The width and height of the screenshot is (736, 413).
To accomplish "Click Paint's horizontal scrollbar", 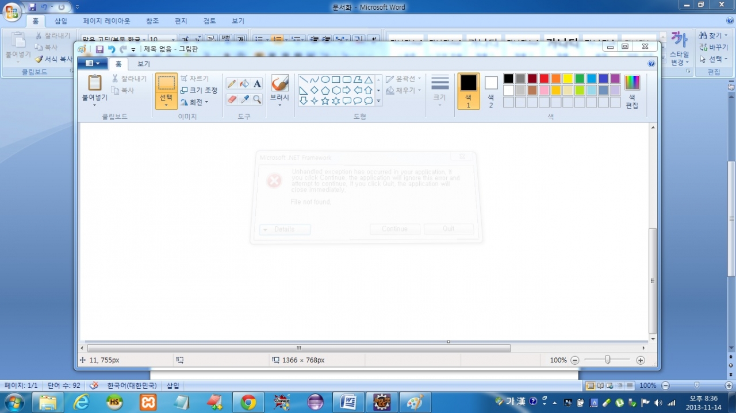I will click(299, 348).
